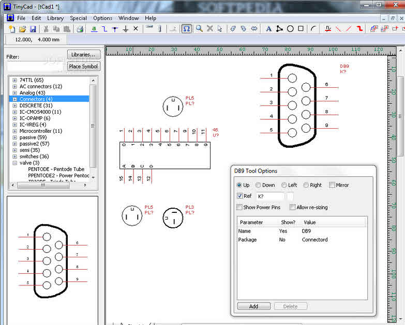Expand AC connectors (12) library
Screen dimensions: 405x325
14,86
